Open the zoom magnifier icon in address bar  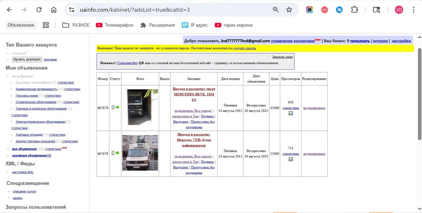[276, 10]
